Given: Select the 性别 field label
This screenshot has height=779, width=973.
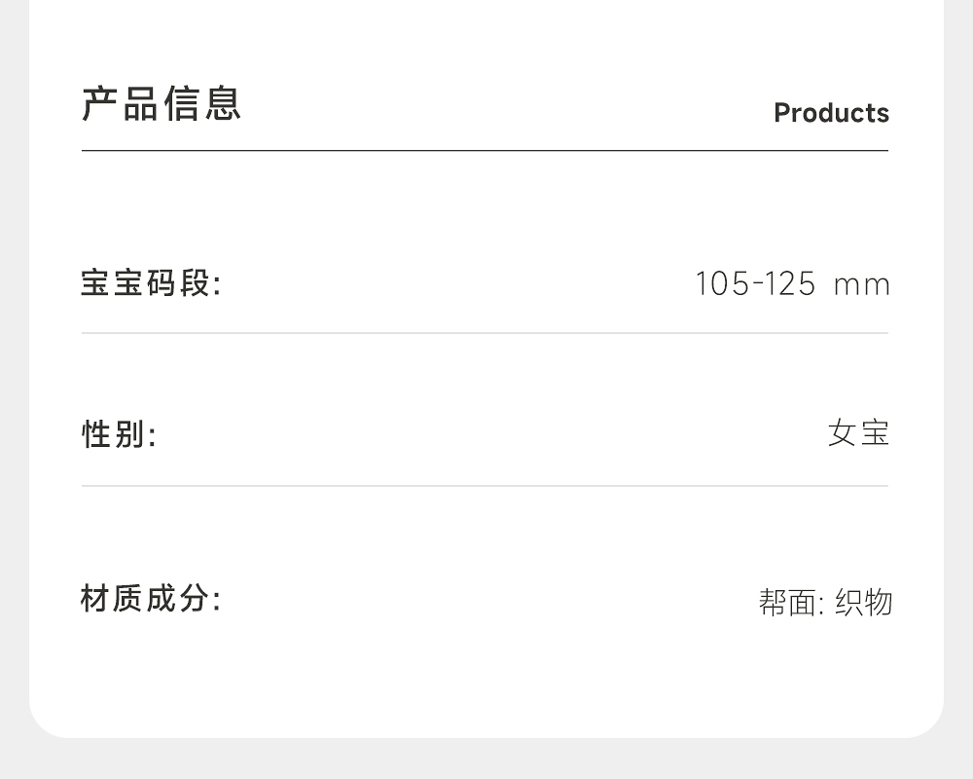Looking at the screenshot, I should point(119,434).
